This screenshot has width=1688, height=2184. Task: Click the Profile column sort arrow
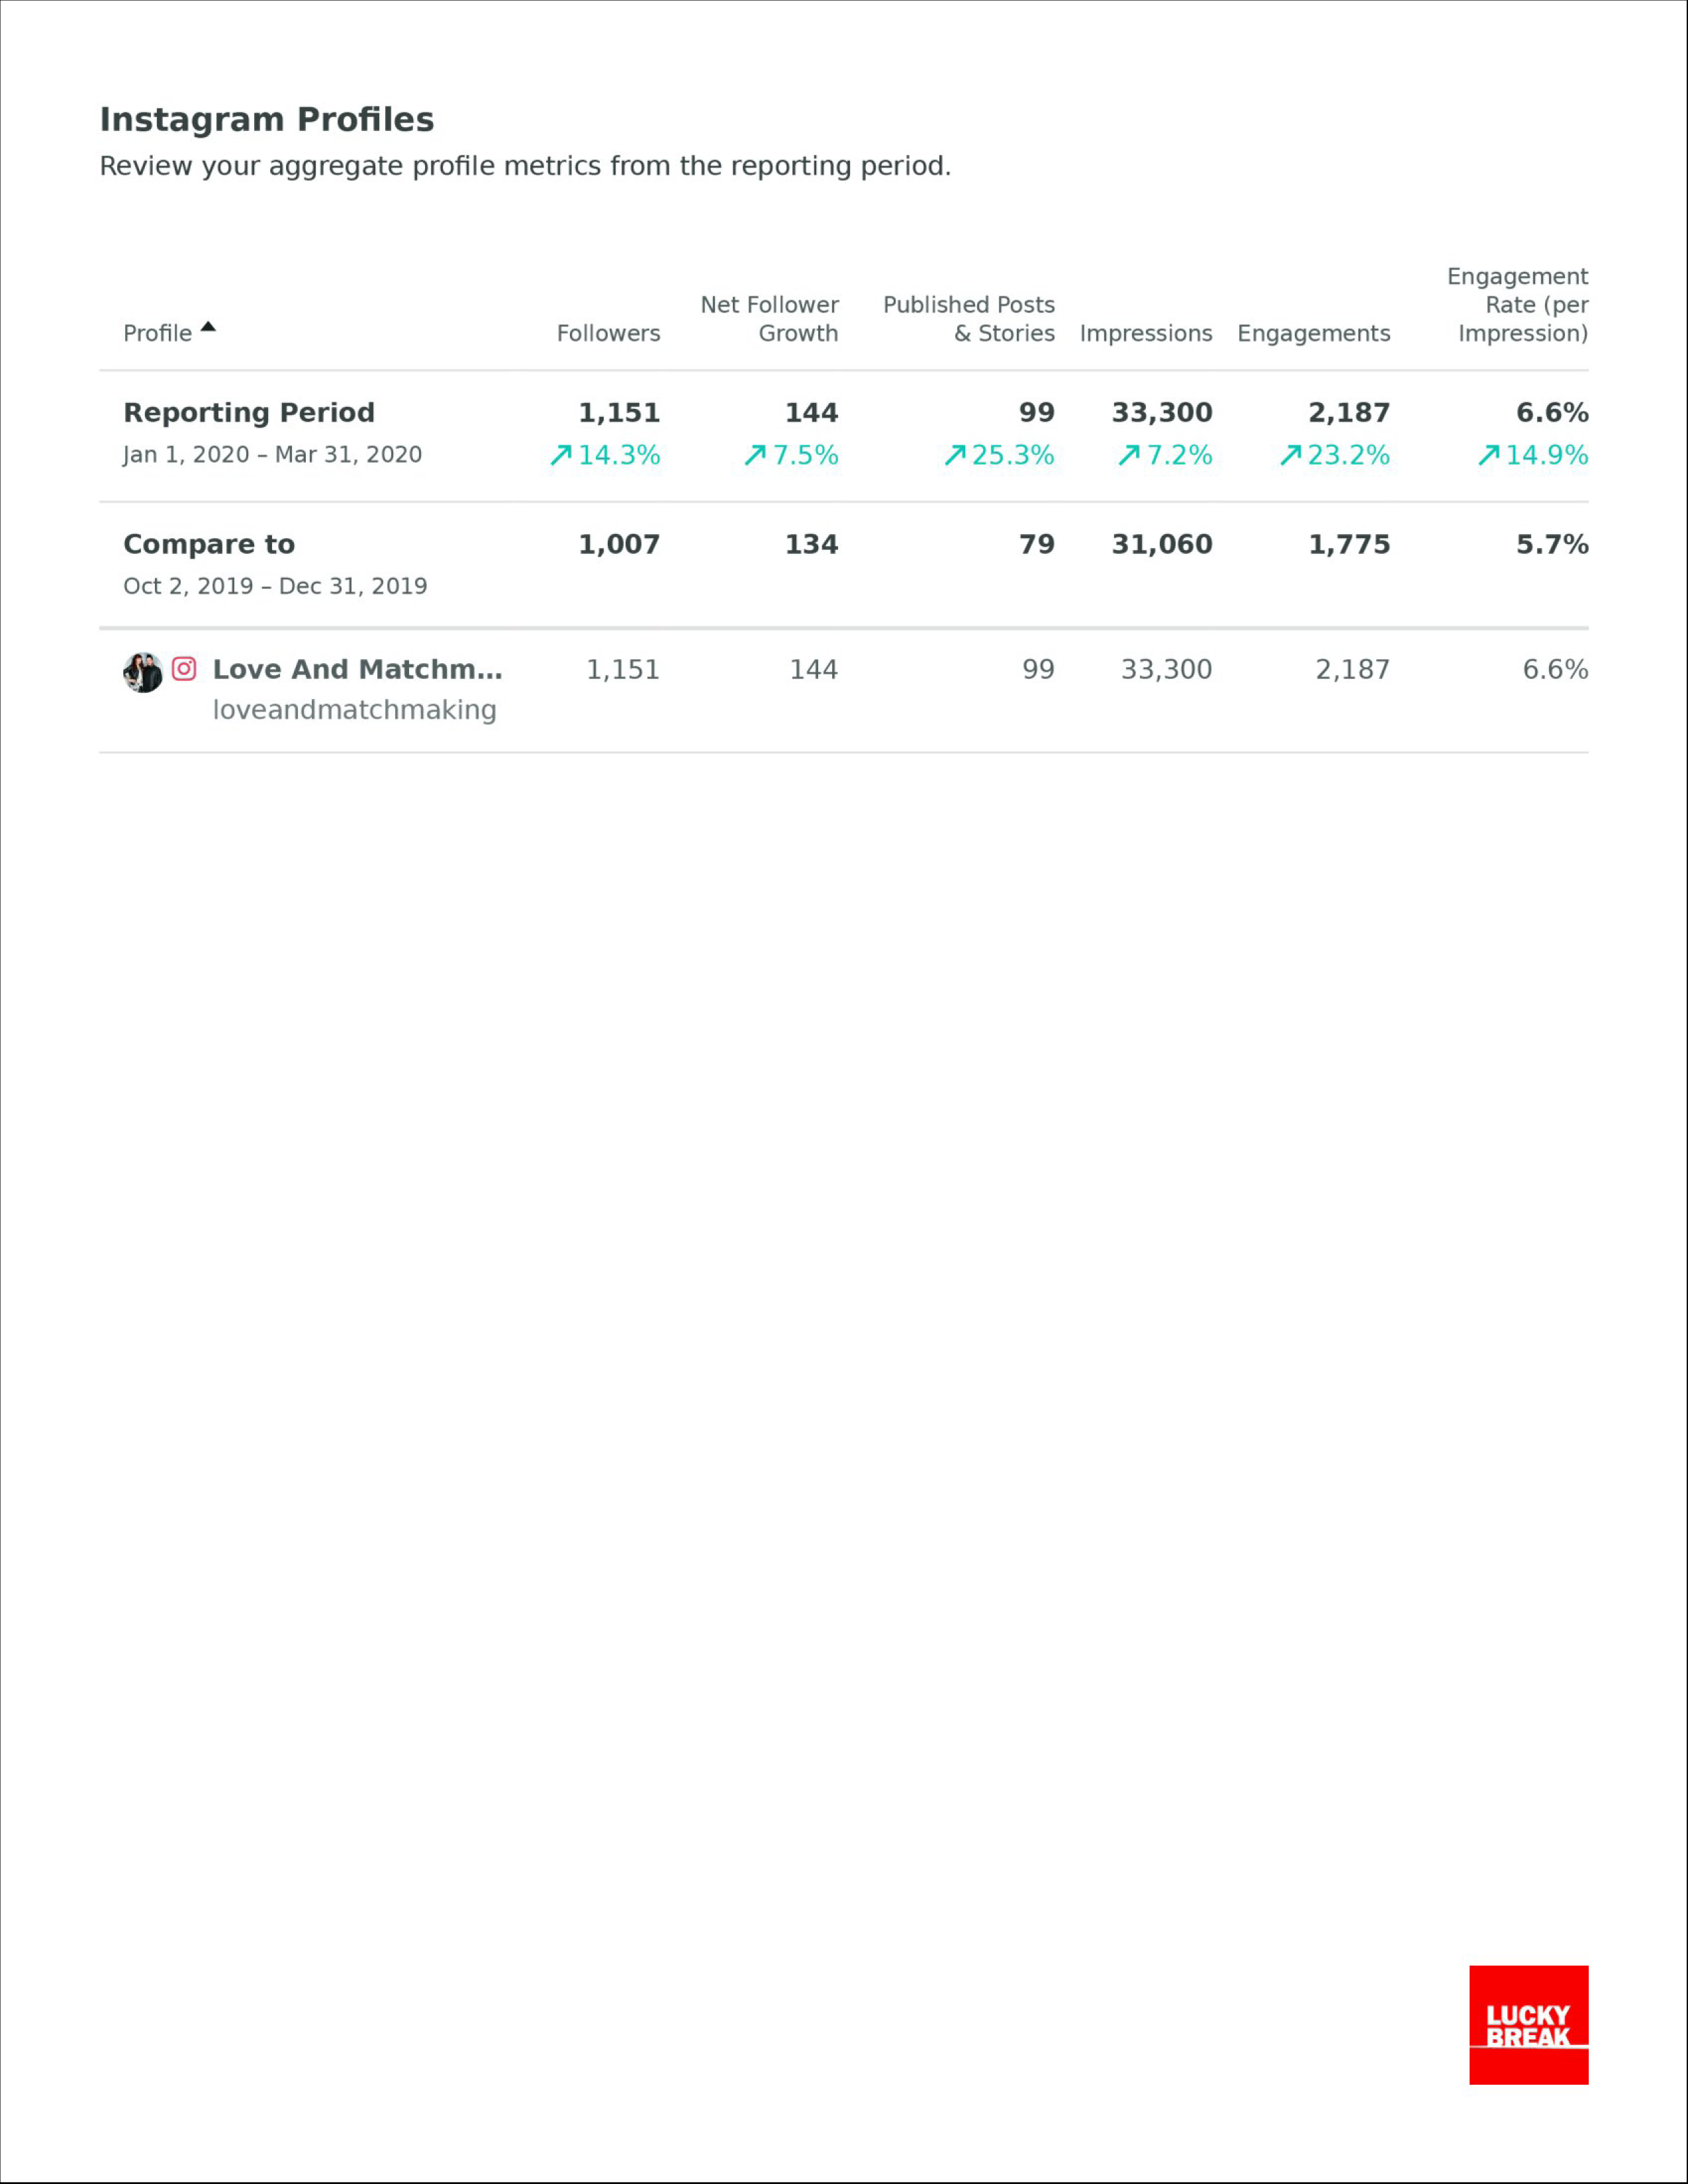pos(208,326)
